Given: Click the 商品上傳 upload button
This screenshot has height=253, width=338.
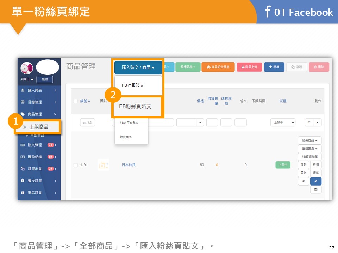Looking at the screenshot, I should [x=249, y=67].
